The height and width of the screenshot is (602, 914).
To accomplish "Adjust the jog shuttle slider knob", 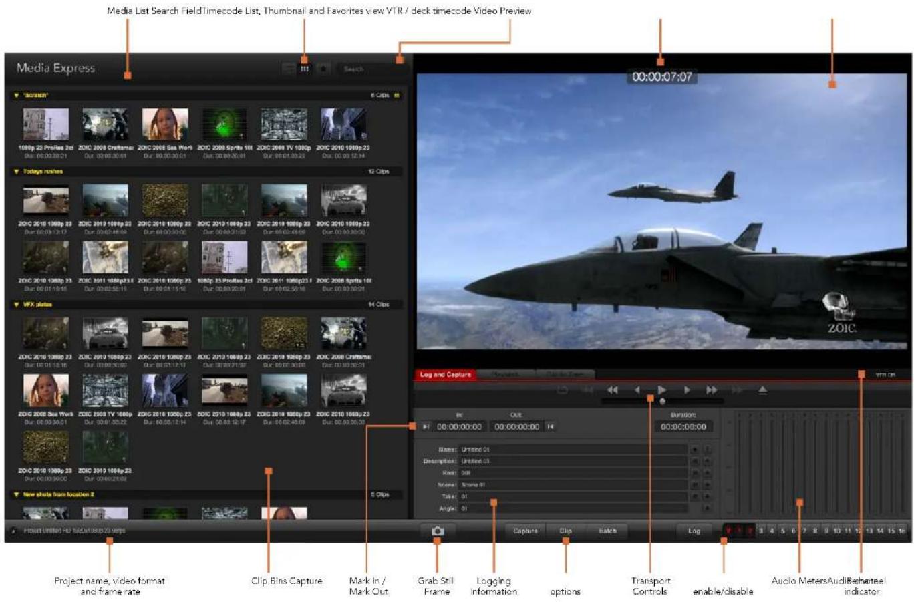I will [662, 402].
